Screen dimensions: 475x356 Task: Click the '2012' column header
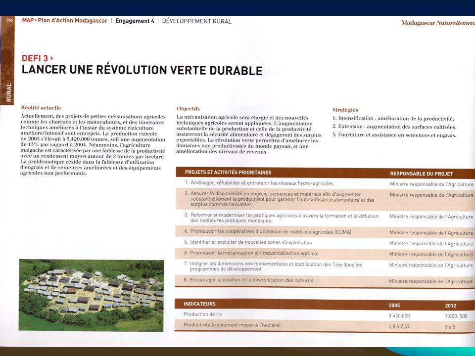click(x=450, y=306)
